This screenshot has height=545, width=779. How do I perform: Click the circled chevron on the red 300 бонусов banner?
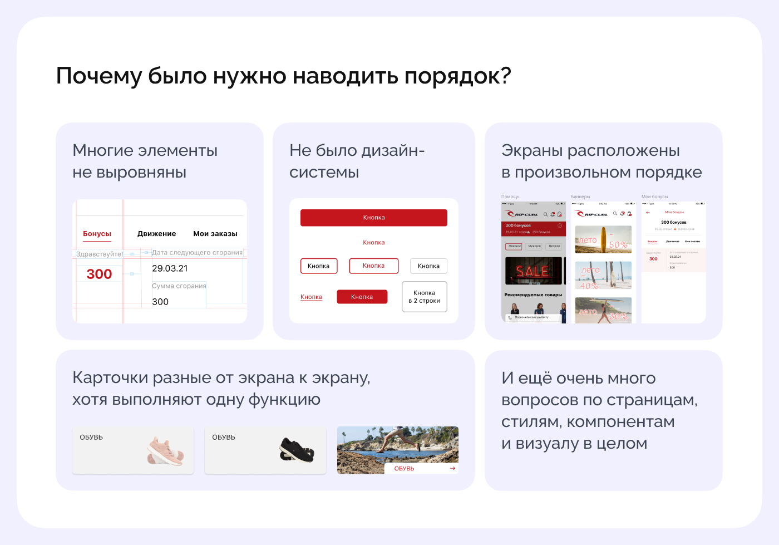tap(560, 225)
